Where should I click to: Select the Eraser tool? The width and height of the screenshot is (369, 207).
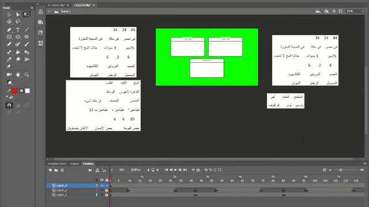point(18,59)
